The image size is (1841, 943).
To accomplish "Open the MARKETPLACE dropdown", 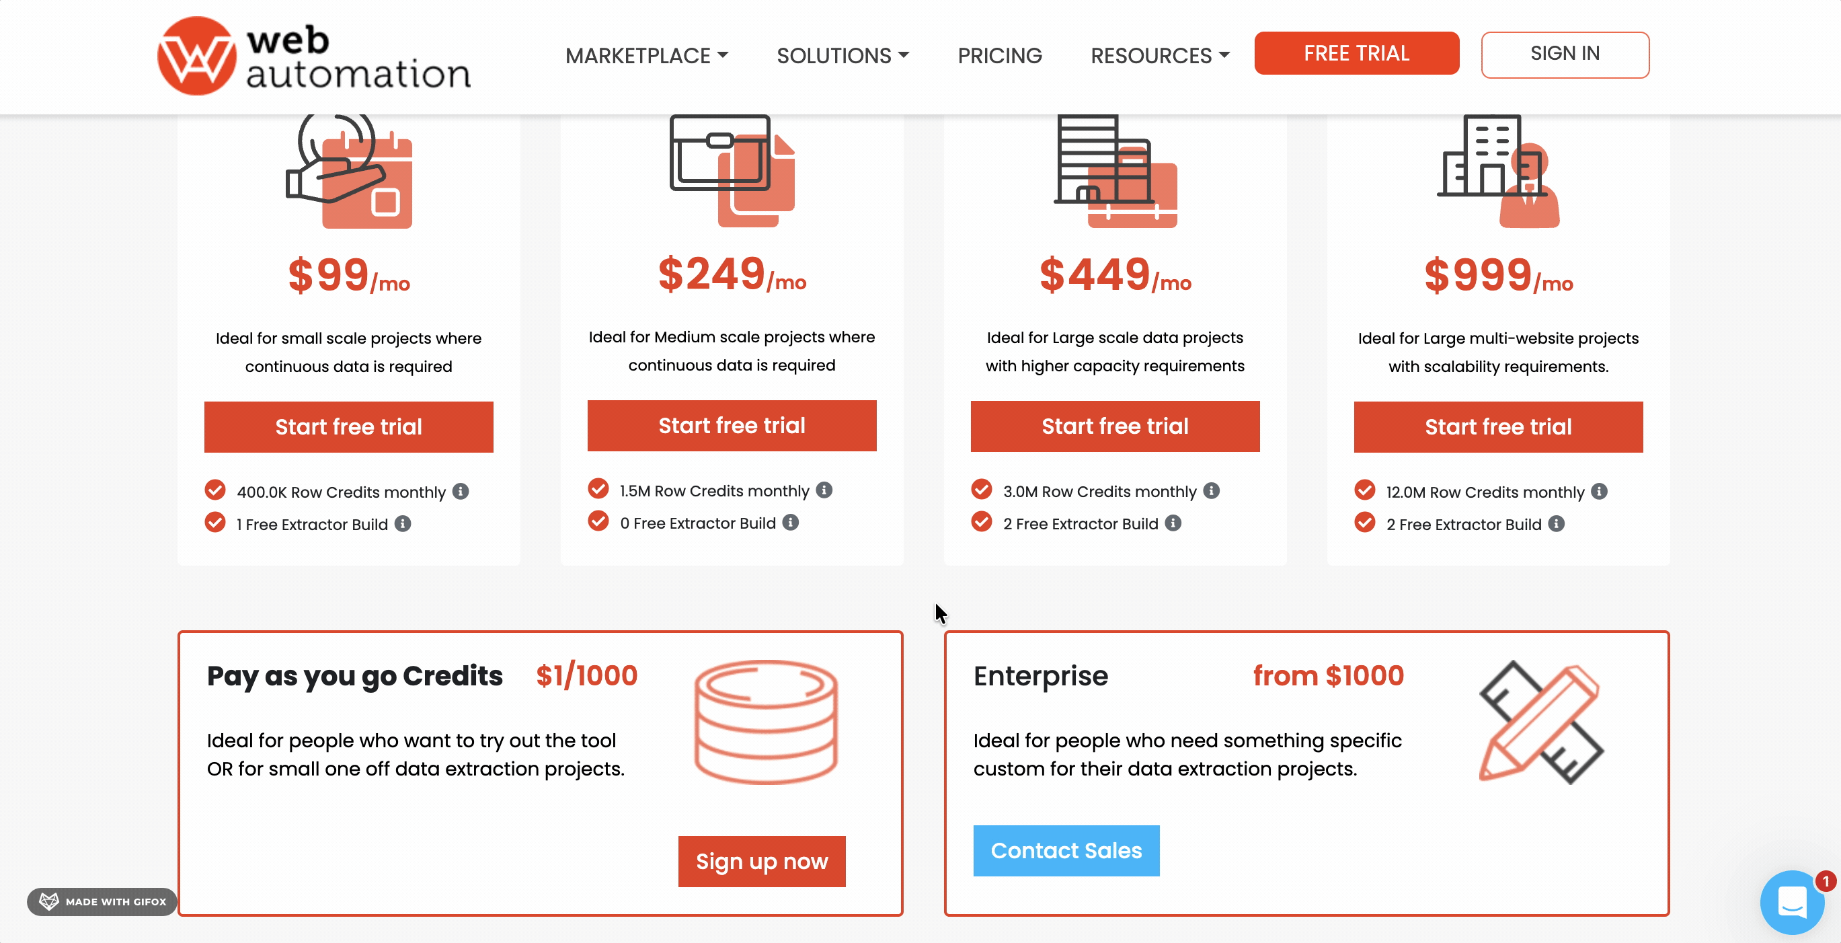I will coord(646,55).
